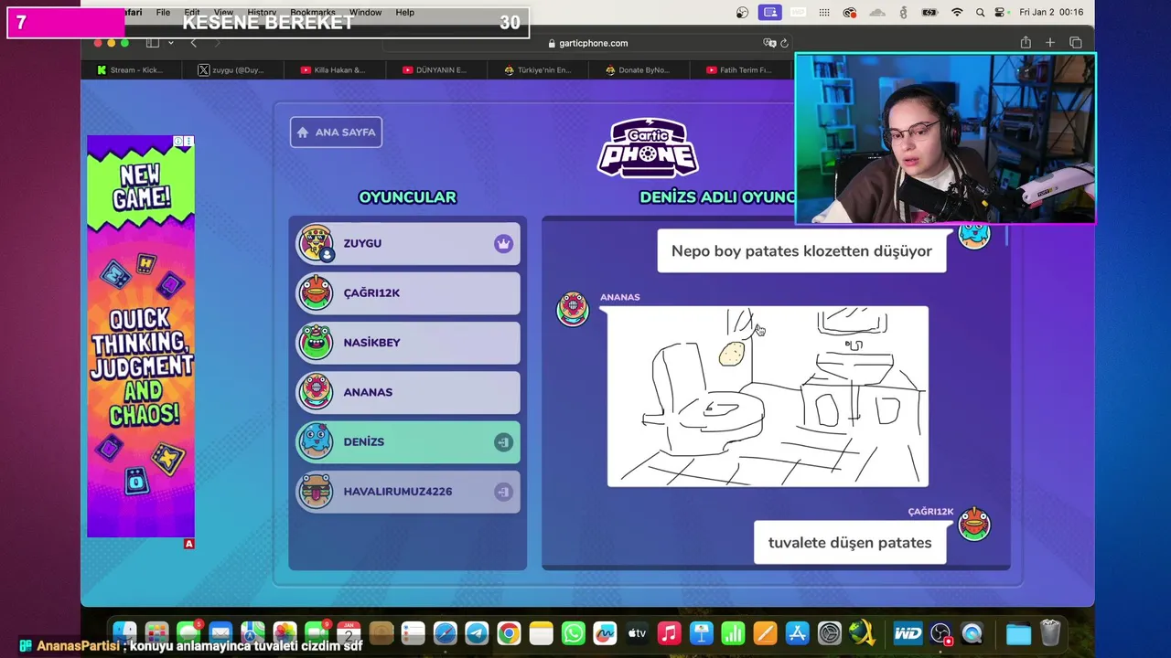Click the OYUNCULAR heading
Viewport: 1171px width, 658px height.
point(407,196)
